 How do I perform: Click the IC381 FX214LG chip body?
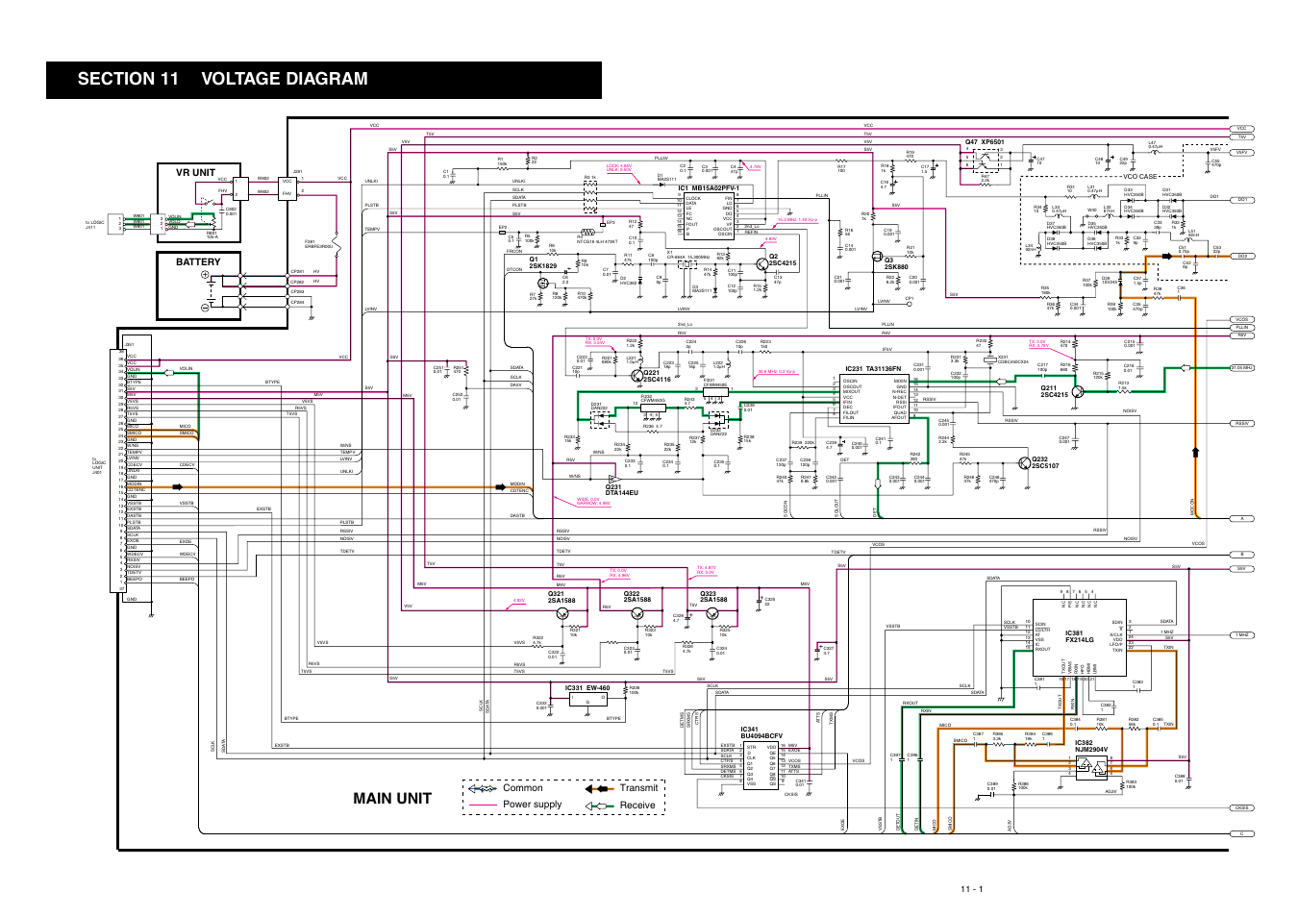(1081, 636)
